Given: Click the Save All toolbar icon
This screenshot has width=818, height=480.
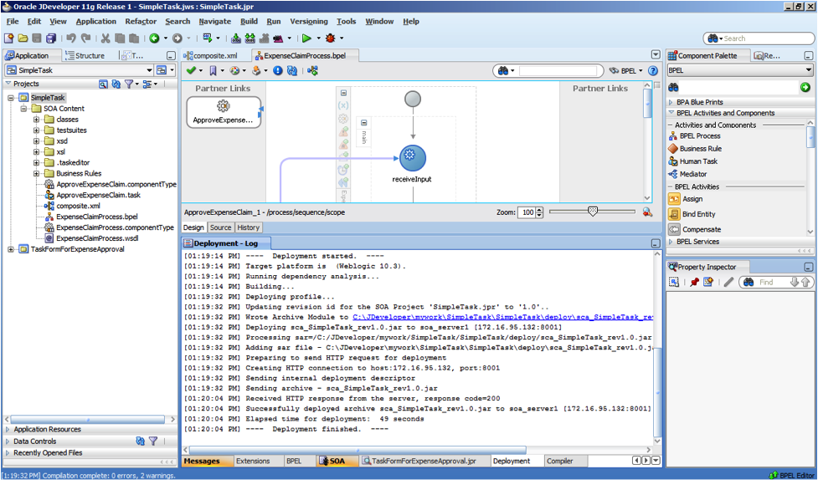Looking at the screenshot, I should pyautogui.click(x=51, y=38).
